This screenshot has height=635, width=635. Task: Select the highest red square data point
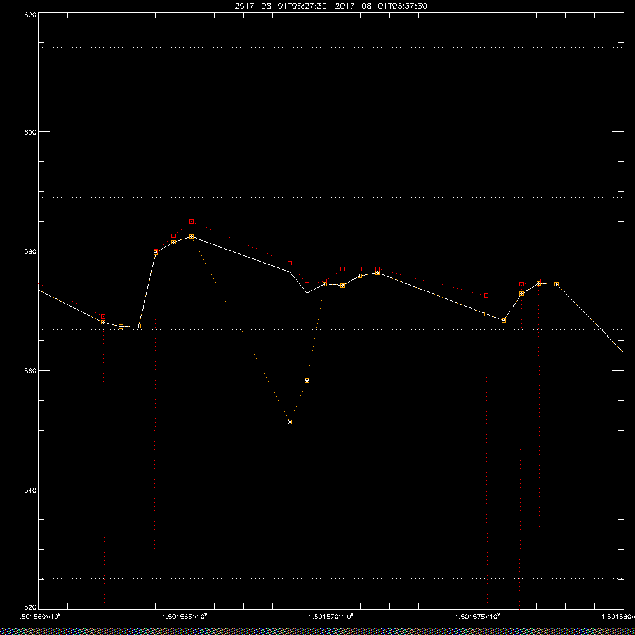pyautogui.click(x=192, y=222)
